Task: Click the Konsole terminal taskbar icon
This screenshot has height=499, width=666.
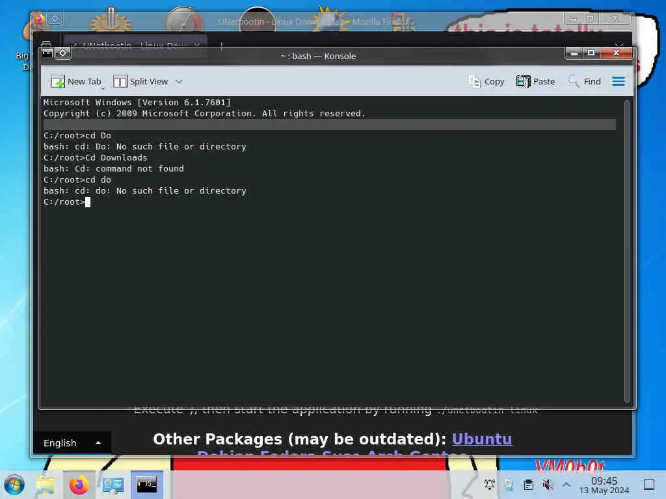Action: click(146, 485)
